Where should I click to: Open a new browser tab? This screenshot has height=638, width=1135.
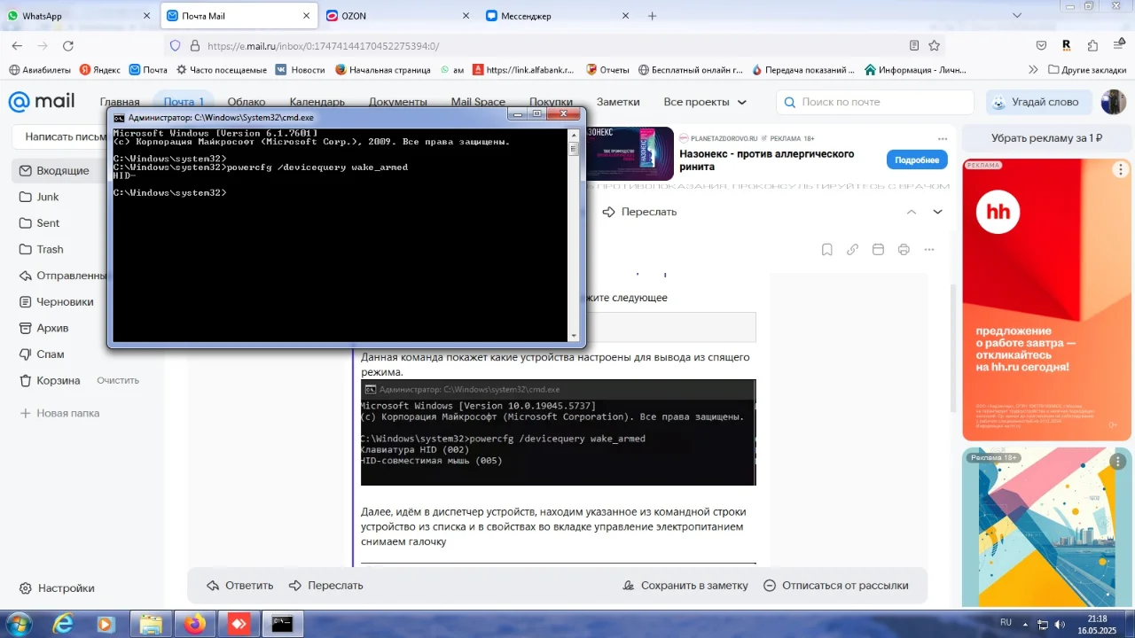653,16
